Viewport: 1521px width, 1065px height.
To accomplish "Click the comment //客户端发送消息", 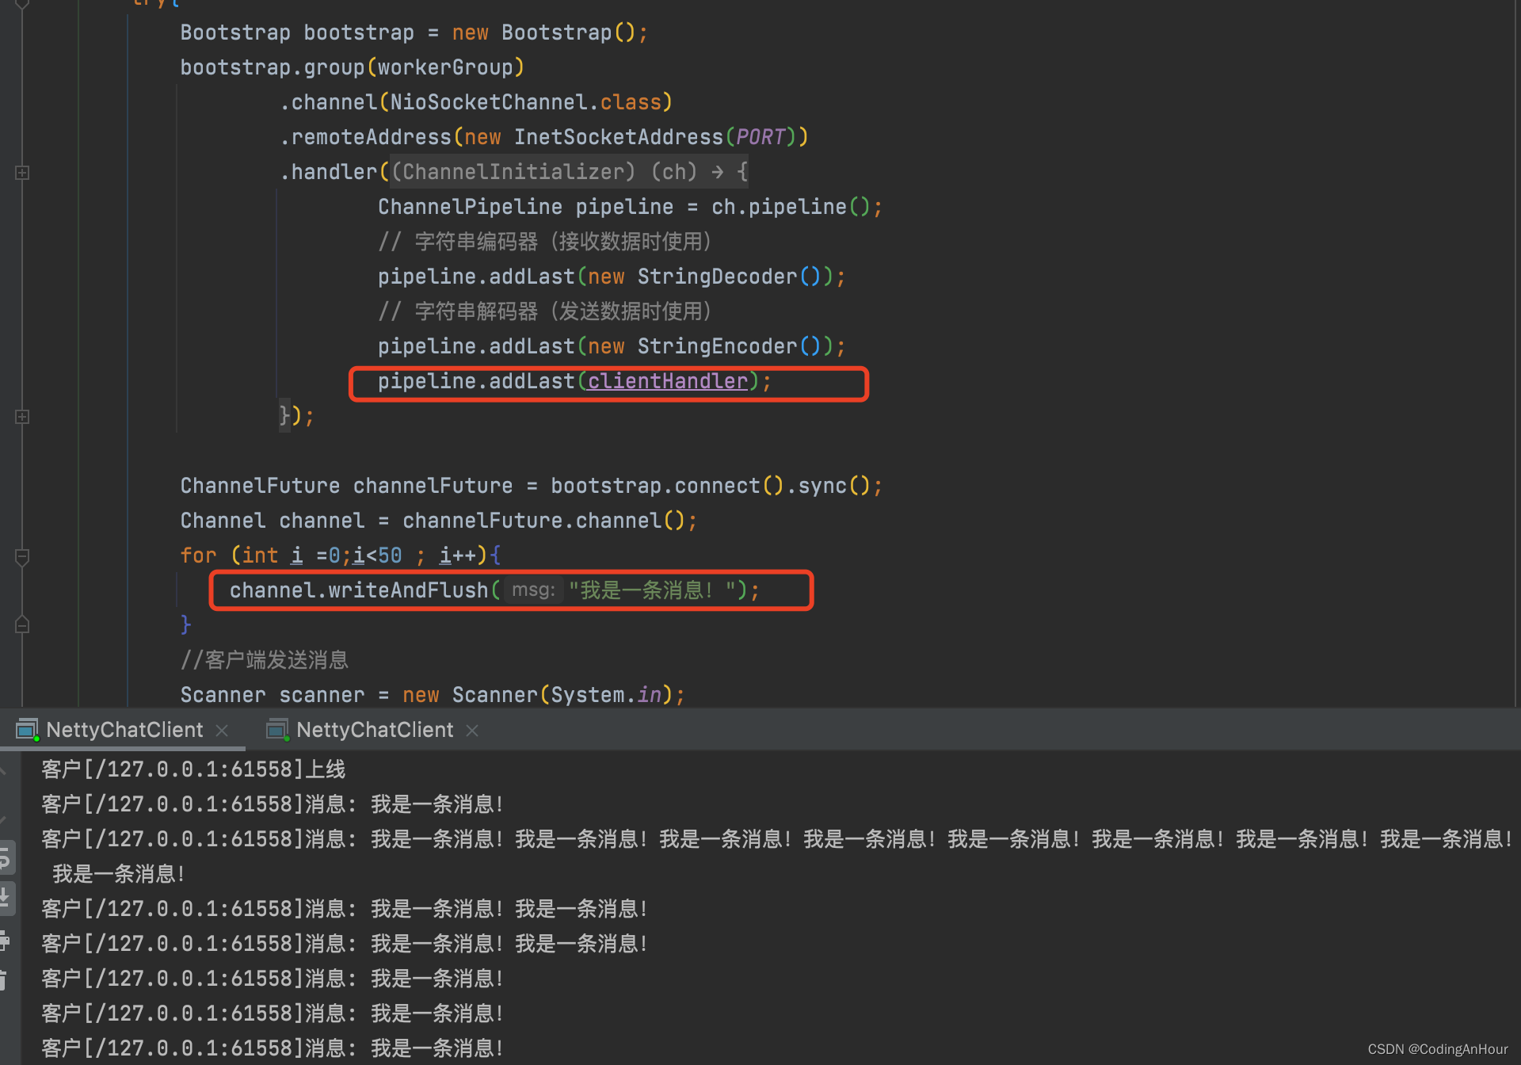I will tap(265, 660).
